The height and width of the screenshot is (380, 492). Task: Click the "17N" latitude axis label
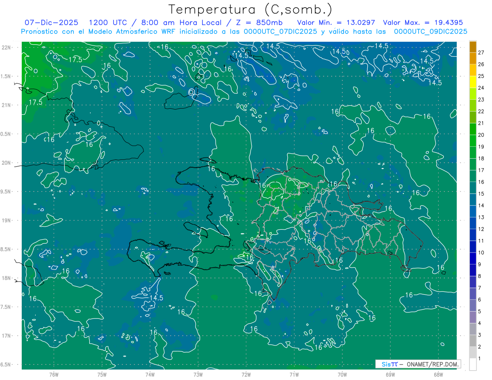7,336
